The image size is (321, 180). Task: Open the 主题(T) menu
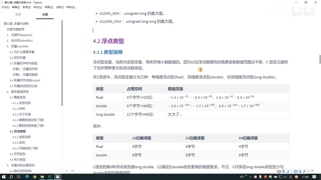click(x=60, y=7)
